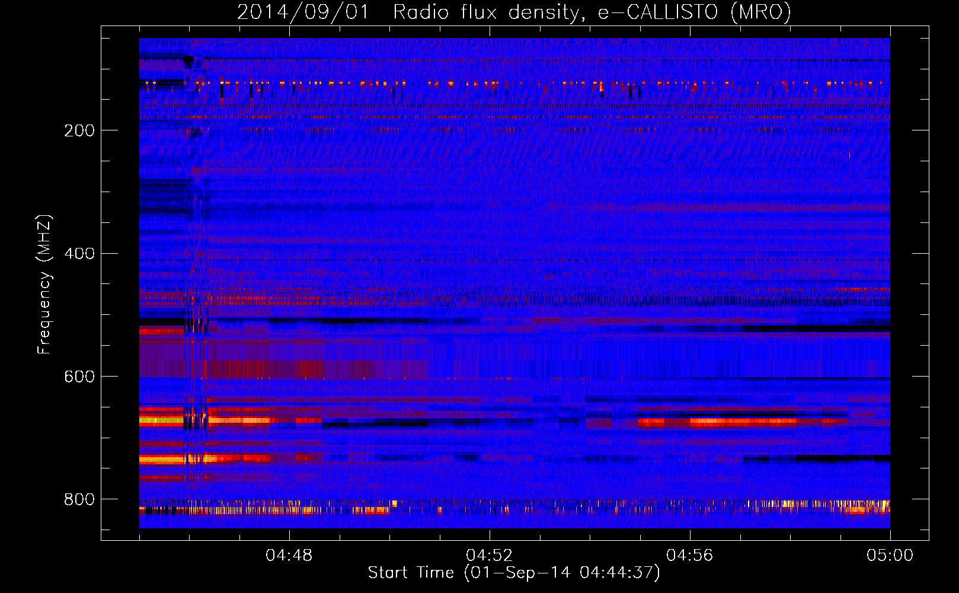Click the "04:52" time tick label

coord(490,556)
